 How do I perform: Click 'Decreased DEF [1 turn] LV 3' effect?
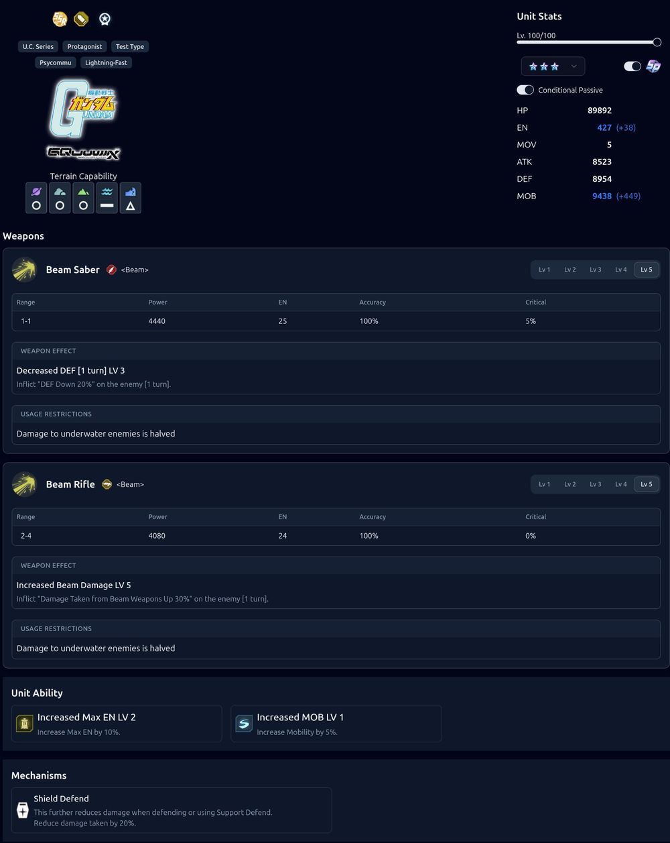tap(70, 370)
